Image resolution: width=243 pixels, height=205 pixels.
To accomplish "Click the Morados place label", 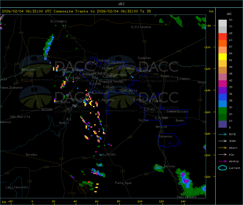I will 31,155.
